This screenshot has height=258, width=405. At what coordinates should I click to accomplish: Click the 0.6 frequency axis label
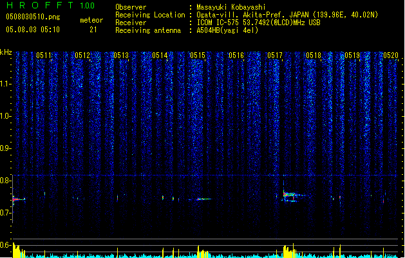(x=5, y=245)
